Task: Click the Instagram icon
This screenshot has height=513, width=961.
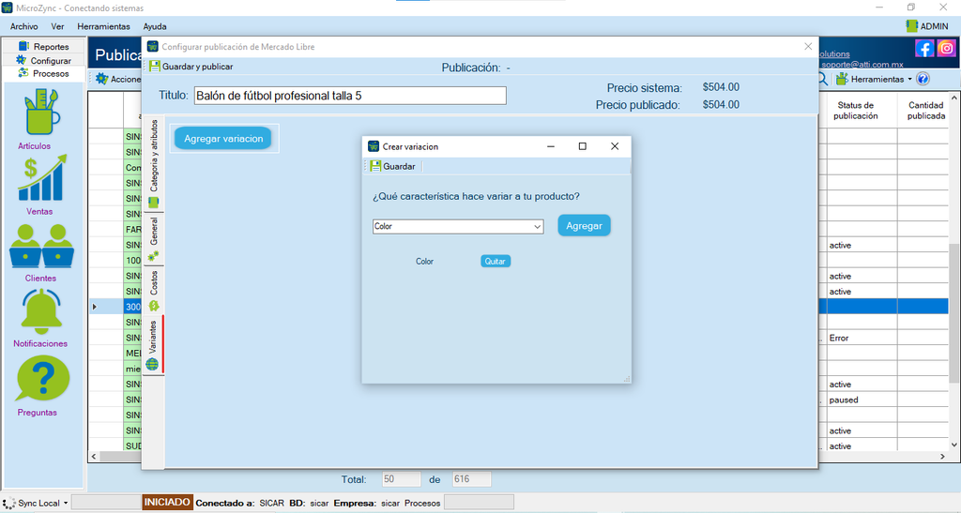Action: pyautogui.click(x=946, y=49)
